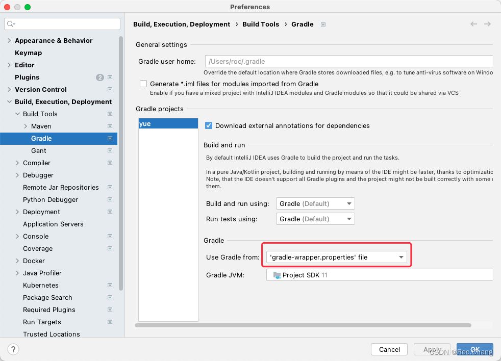Click the project-level icon next to Gant

(110, 150)
